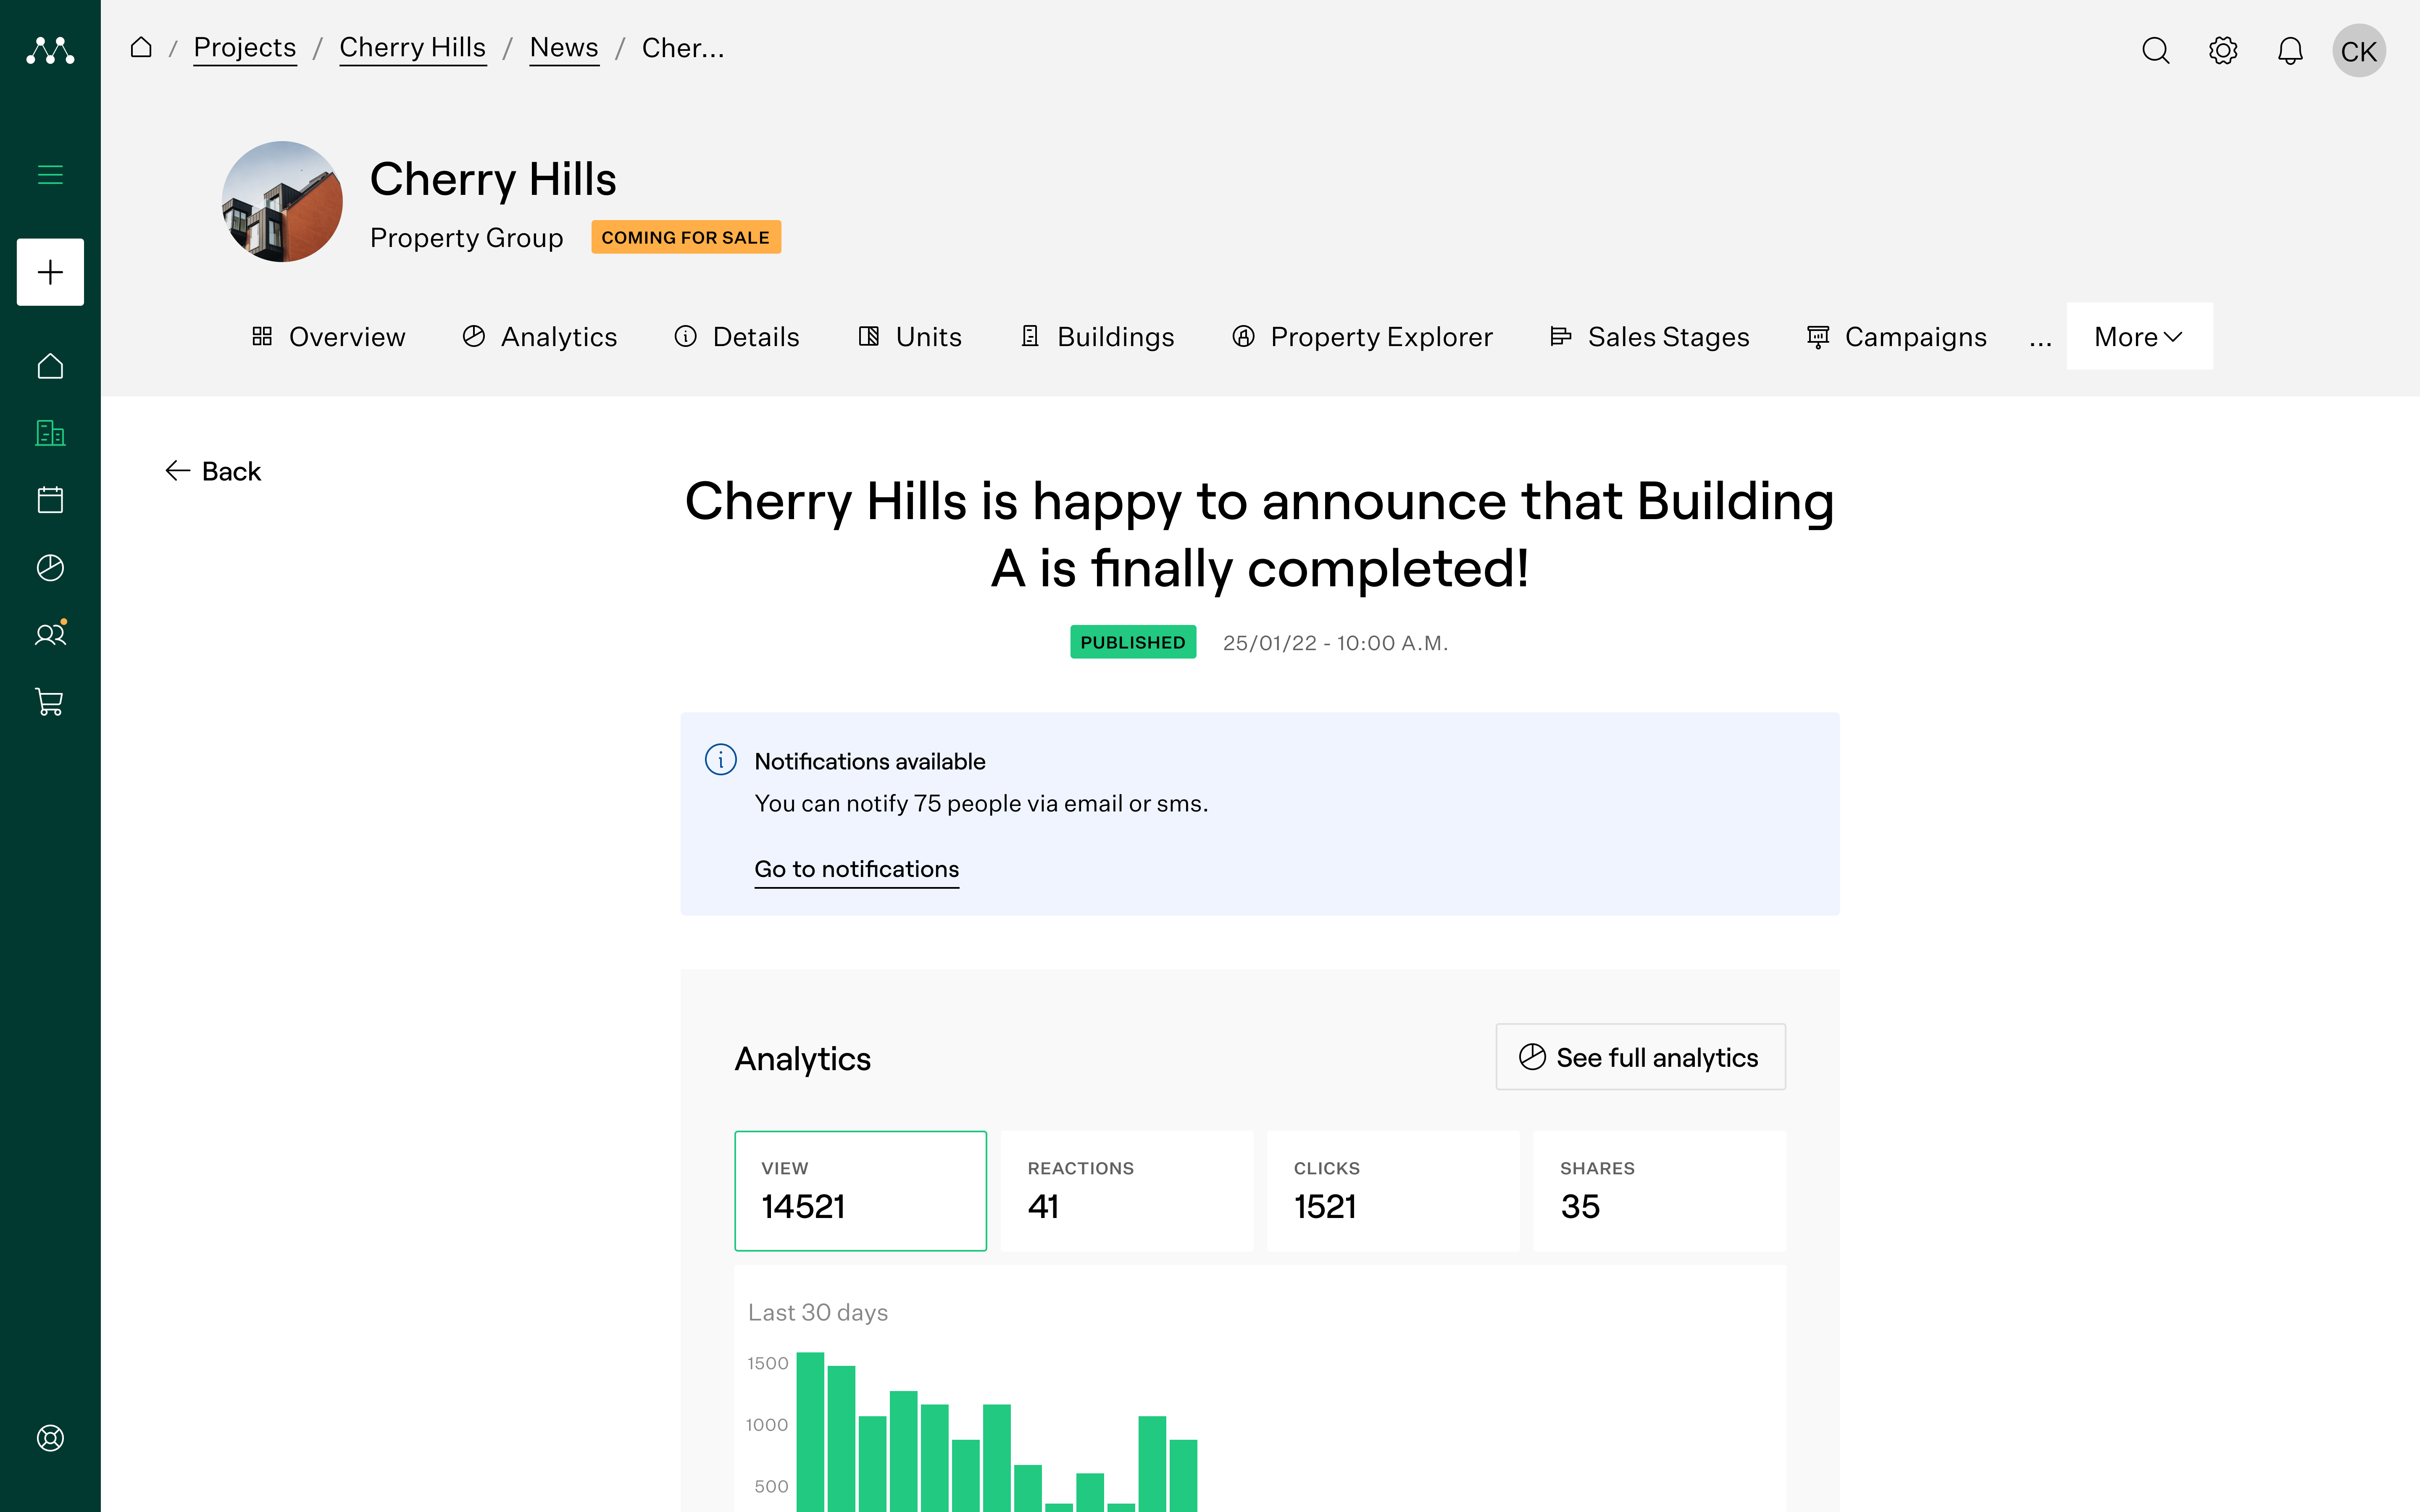This screenshot has width=2420, height=1512.
Task: Switch to the Overview tab
Action: [328, 337]
